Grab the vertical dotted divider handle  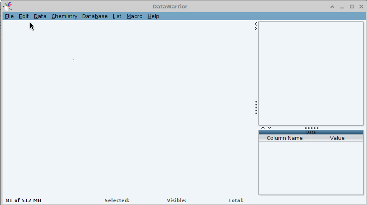[x=256, y=108]
